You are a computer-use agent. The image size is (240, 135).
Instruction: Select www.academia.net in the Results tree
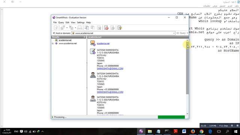coord(67,43)
